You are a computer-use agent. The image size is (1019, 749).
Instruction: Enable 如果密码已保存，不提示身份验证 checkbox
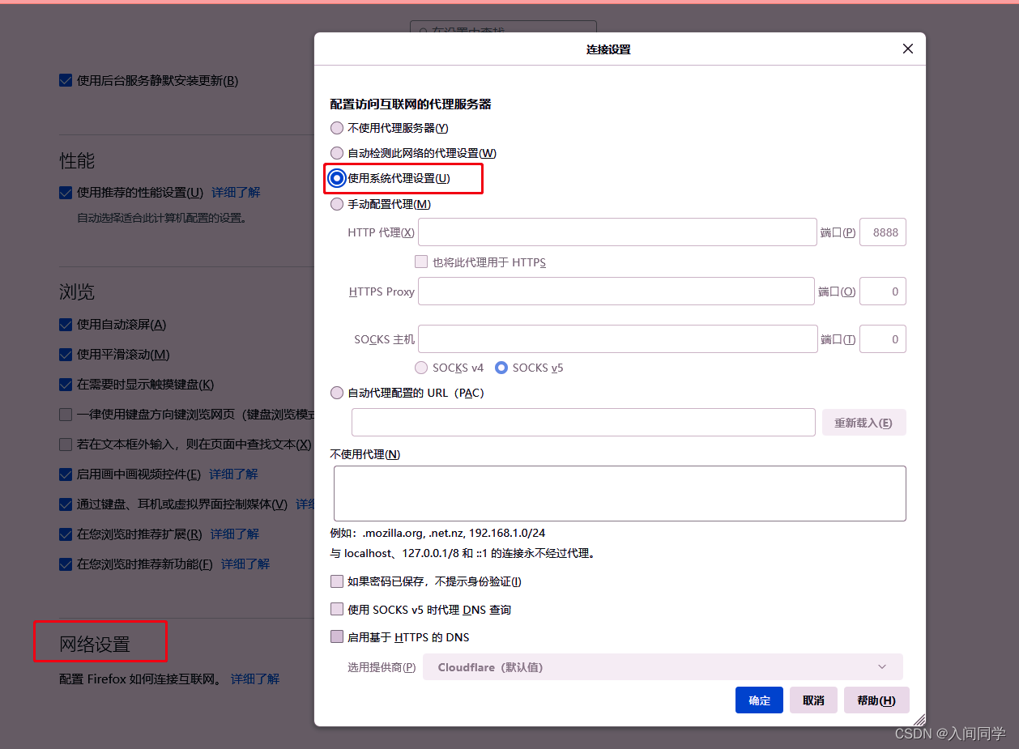[337, 581]
